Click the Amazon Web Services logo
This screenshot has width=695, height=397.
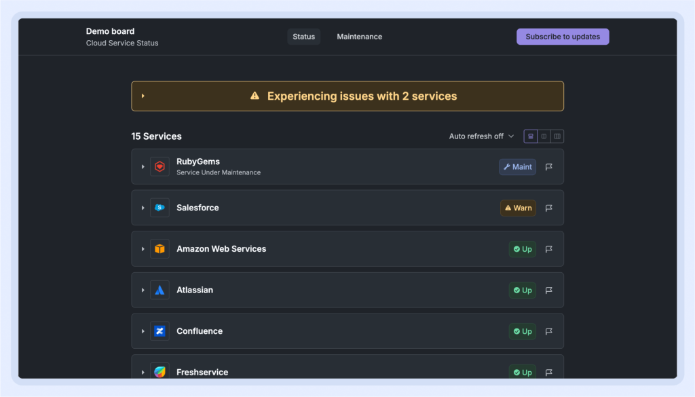click(159, 249)
